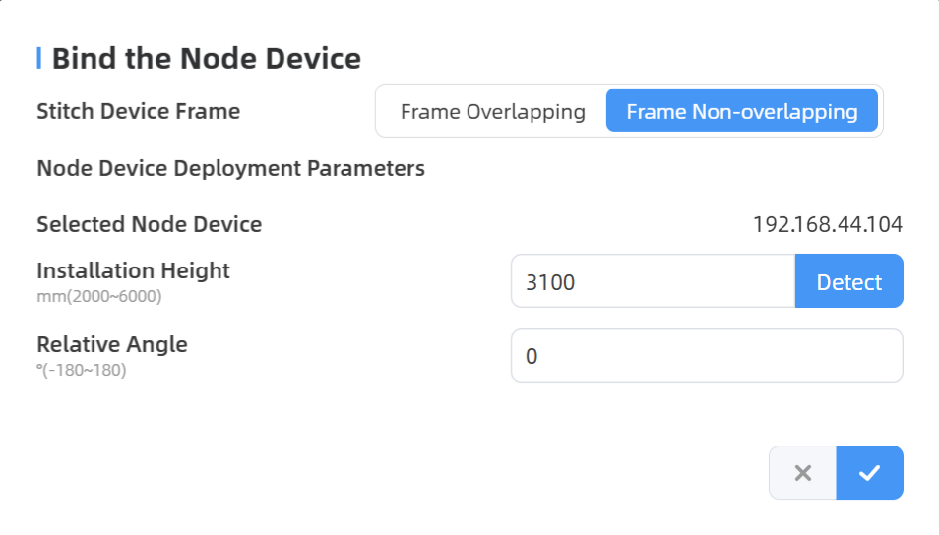939x535 pixels.
Task: Click the node IP address 192.168.44.104
Action: click(x=828, y=225)
